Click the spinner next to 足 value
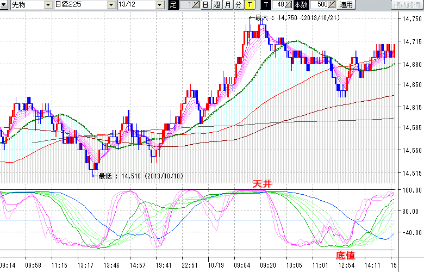This screenshot has height=272, width=424. (196, 5)
